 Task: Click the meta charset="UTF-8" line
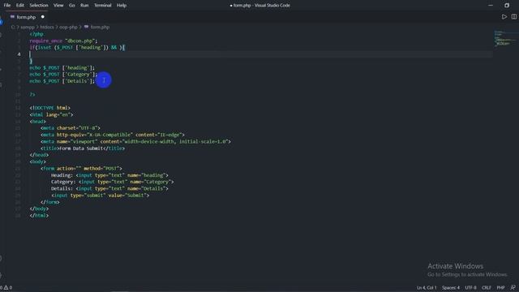tap(71, 128)
